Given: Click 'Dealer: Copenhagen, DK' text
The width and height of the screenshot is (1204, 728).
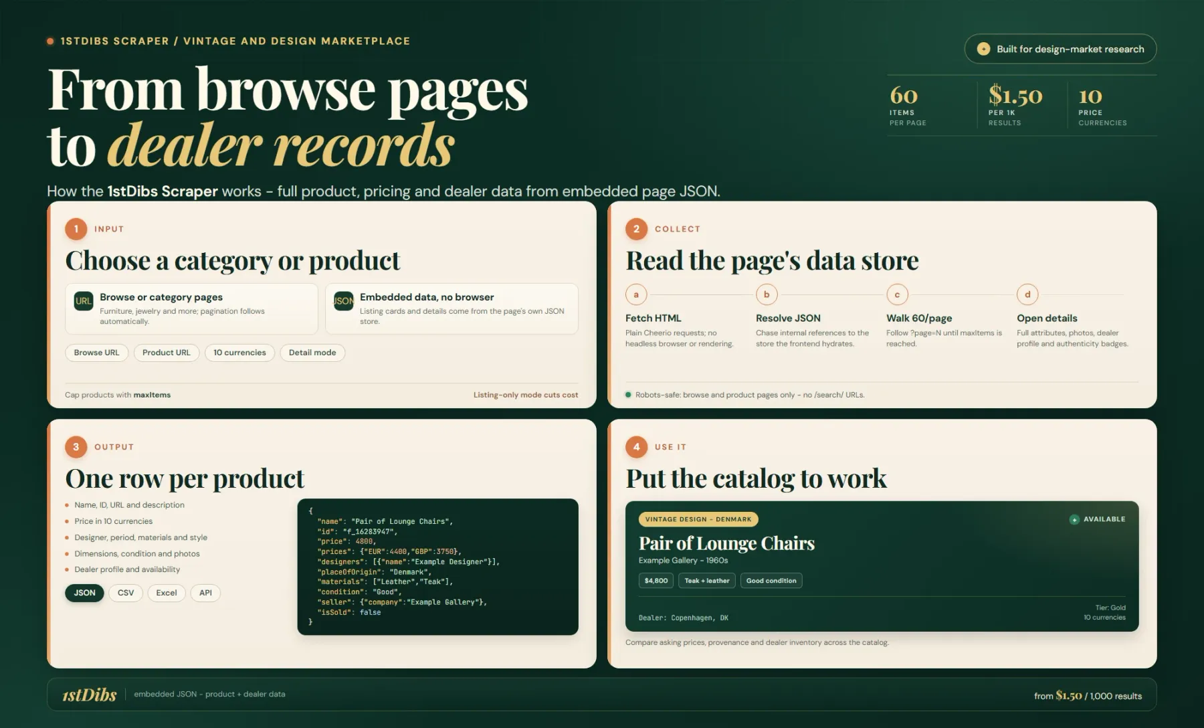Looking at the screenshot, I should [x=684, y=618].
